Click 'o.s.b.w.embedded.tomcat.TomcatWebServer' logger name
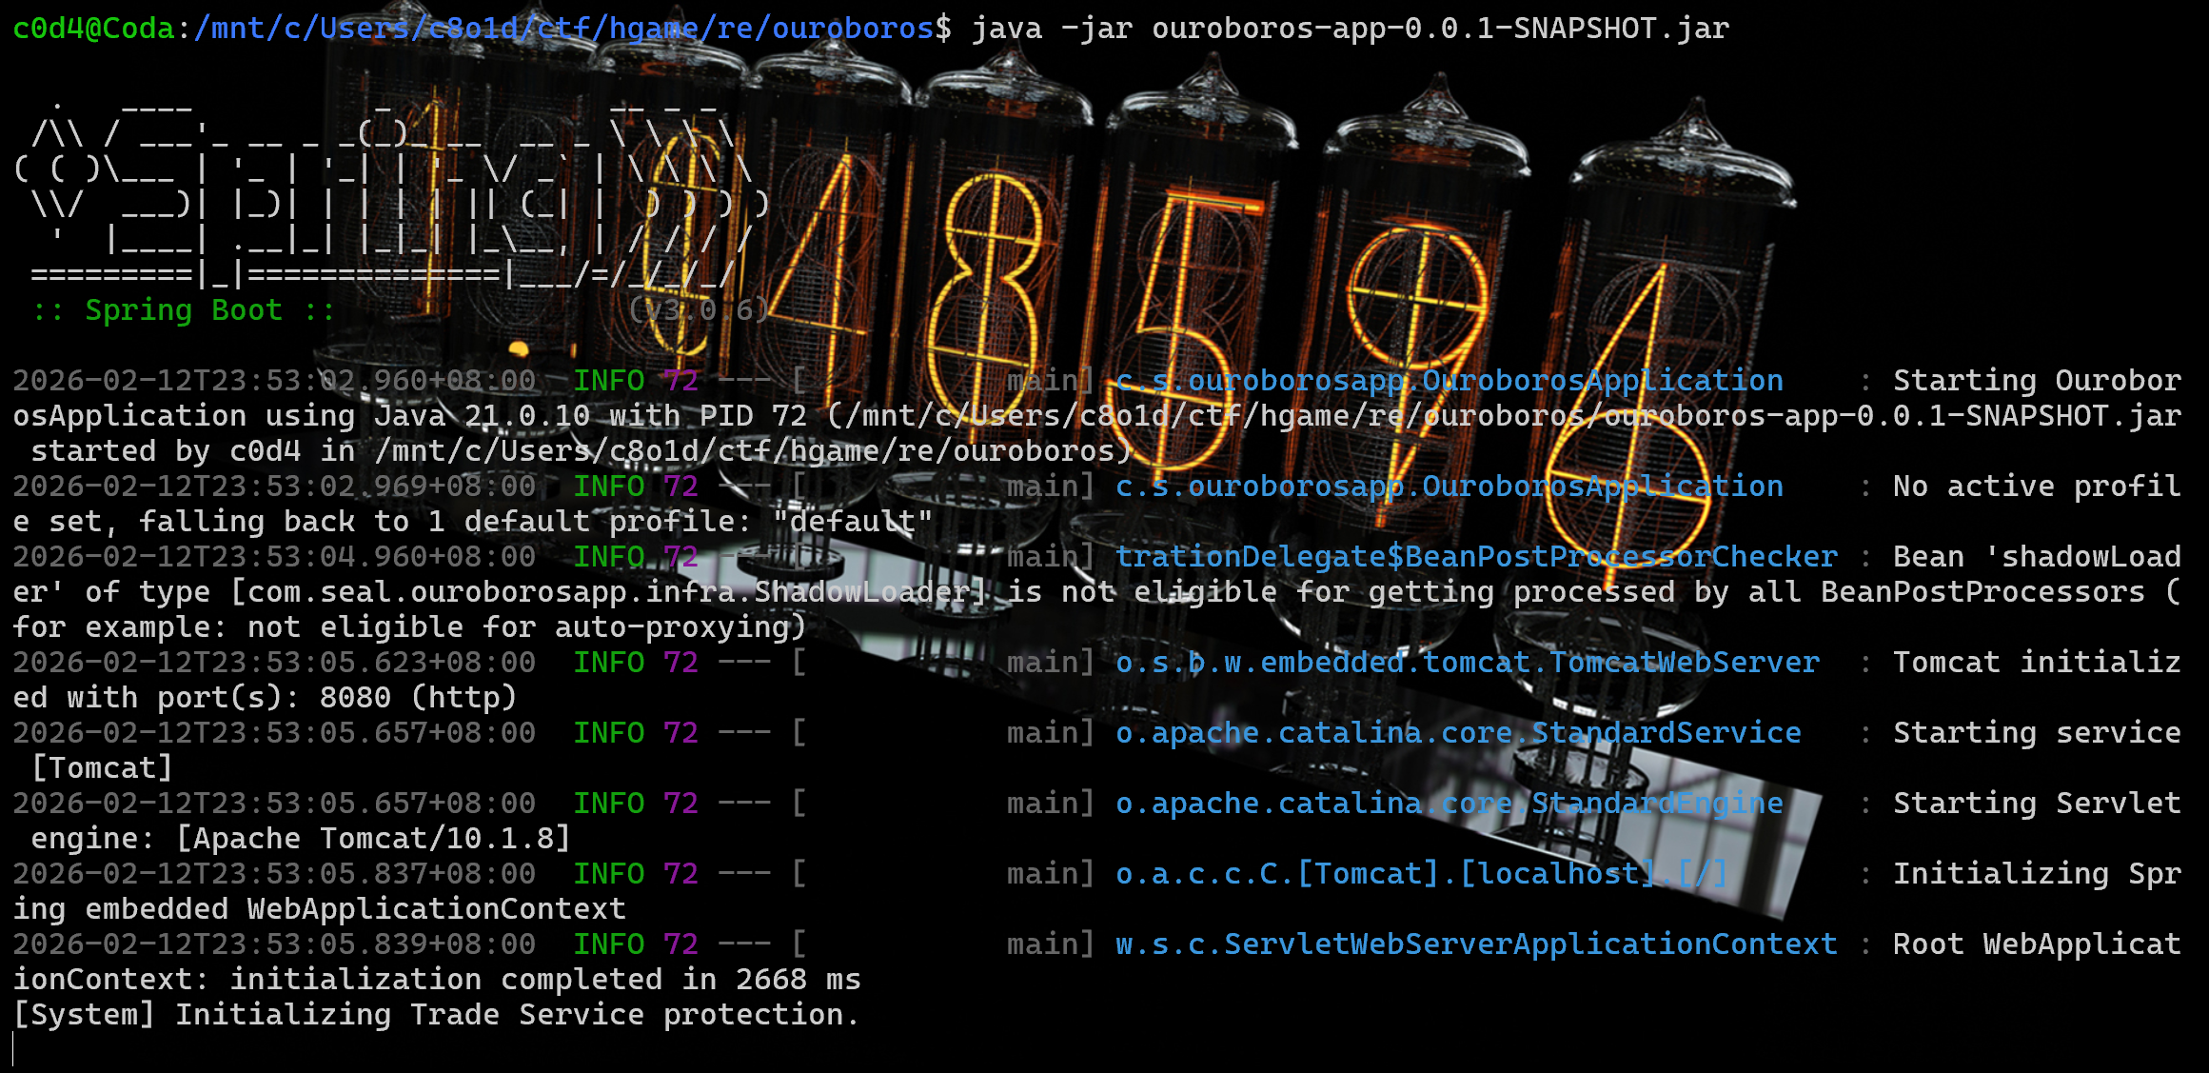The height and width of the screenshot is (1073, 2209). (1467, 663)
